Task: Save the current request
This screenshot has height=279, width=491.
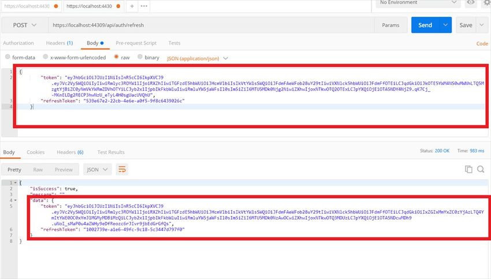Action: click(466, 25)
